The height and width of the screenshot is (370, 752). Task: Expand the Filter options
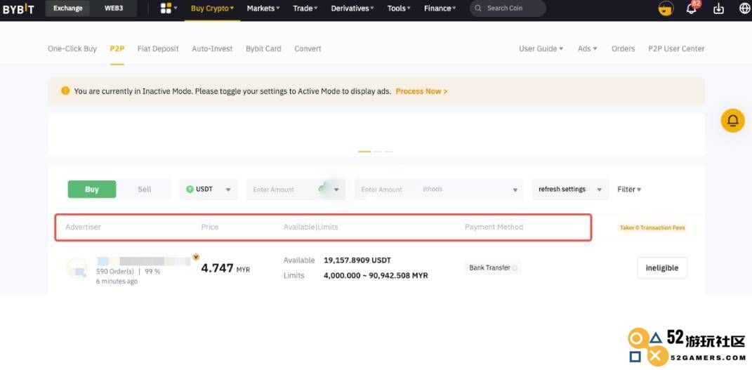tap(628, 190)
